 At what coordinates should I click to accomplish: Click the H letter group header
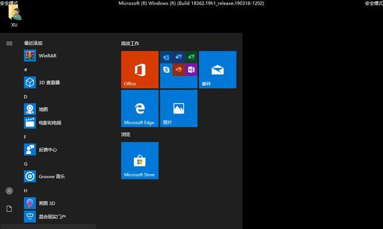26,191
